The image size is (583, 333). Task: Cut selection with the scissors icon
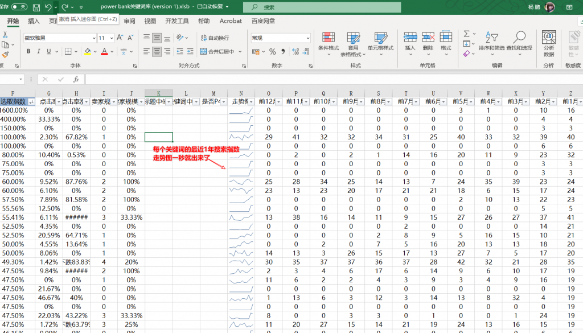[x=5, y=35]
